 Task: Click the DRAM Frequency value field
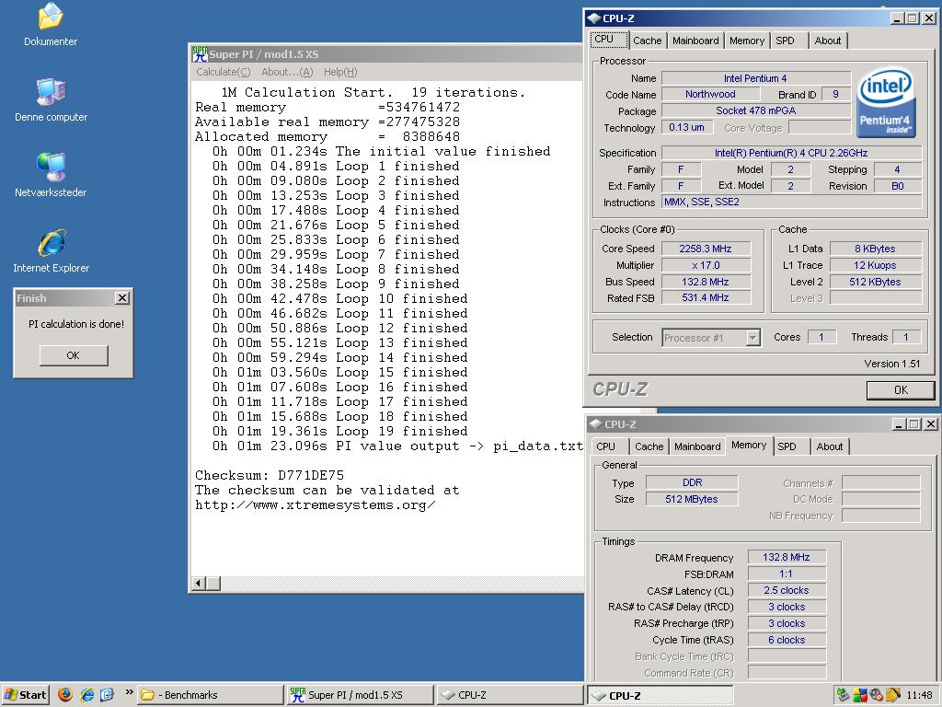point(787,557)
